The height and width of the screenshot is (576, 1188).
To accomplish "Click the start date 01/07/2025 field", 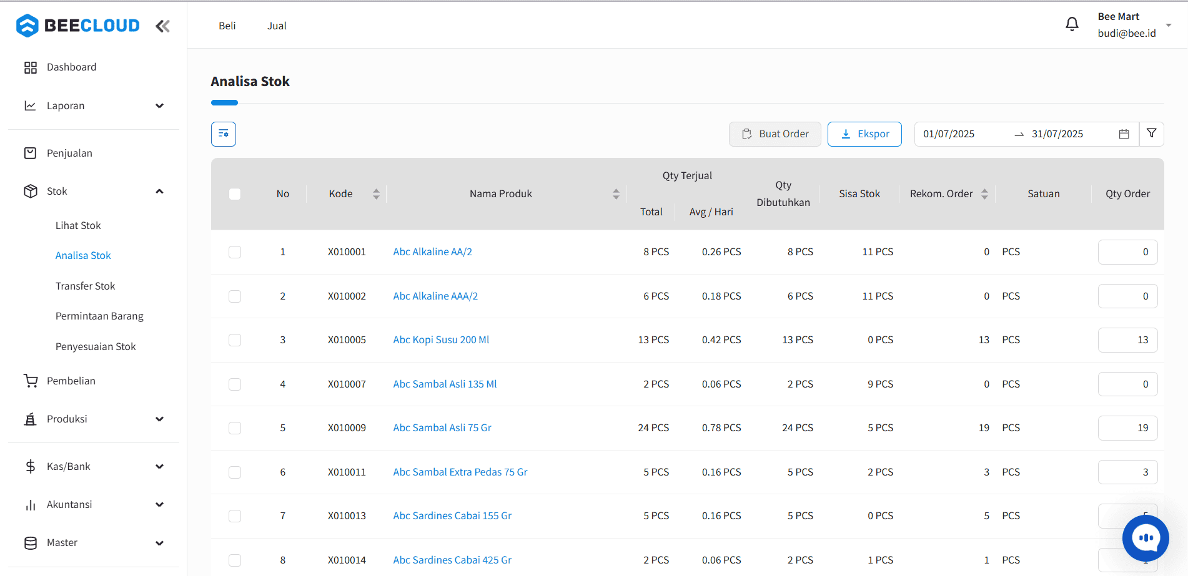I will pos(949,134).
